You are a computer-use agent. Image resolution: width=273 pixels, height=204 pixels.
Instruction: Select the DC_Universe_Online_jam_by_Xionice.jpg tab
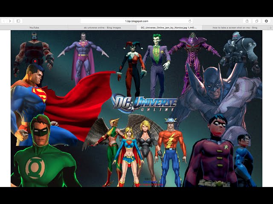[169, 28]
